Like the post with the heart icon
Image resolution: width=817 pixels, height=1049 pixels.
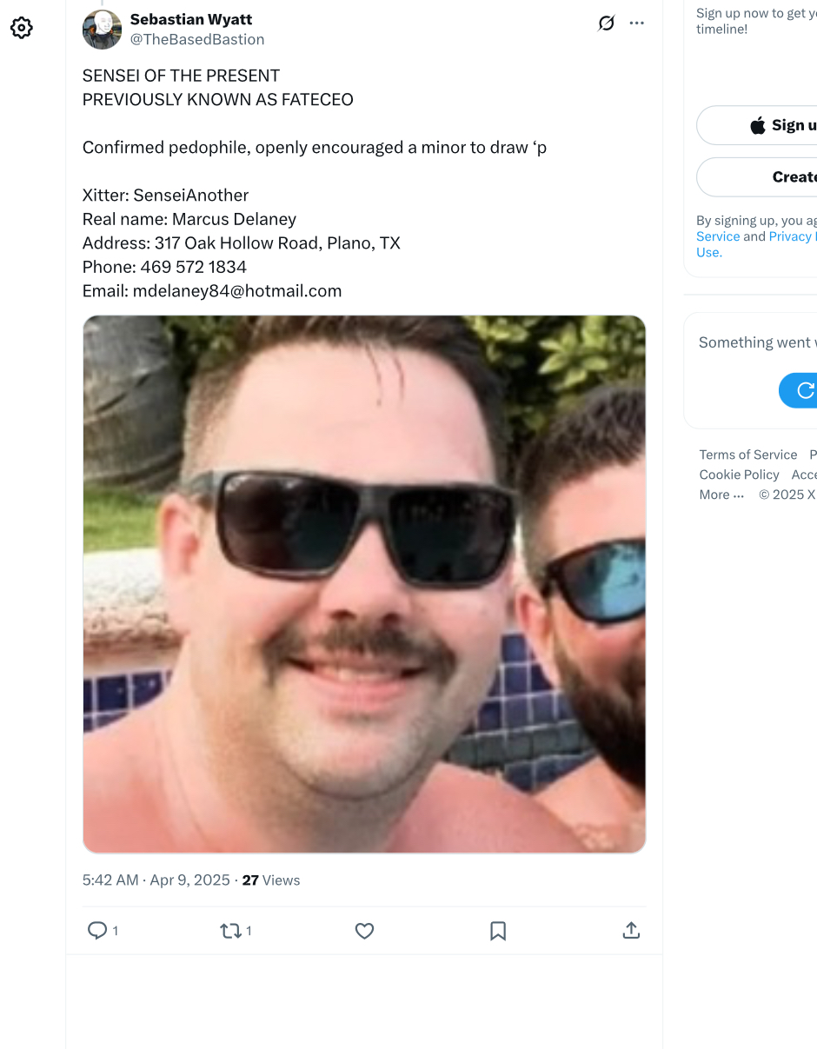pyautogui.click(x=364, y=931)
